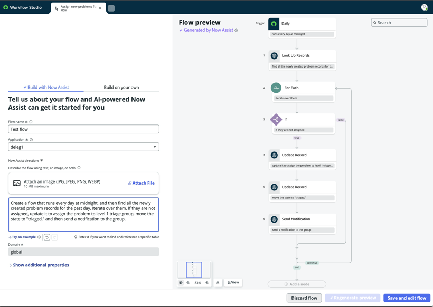The height and width of the screenshot is (307, 433).
Task: Click the Send Notification node title
Action: (x=296, y=219)
